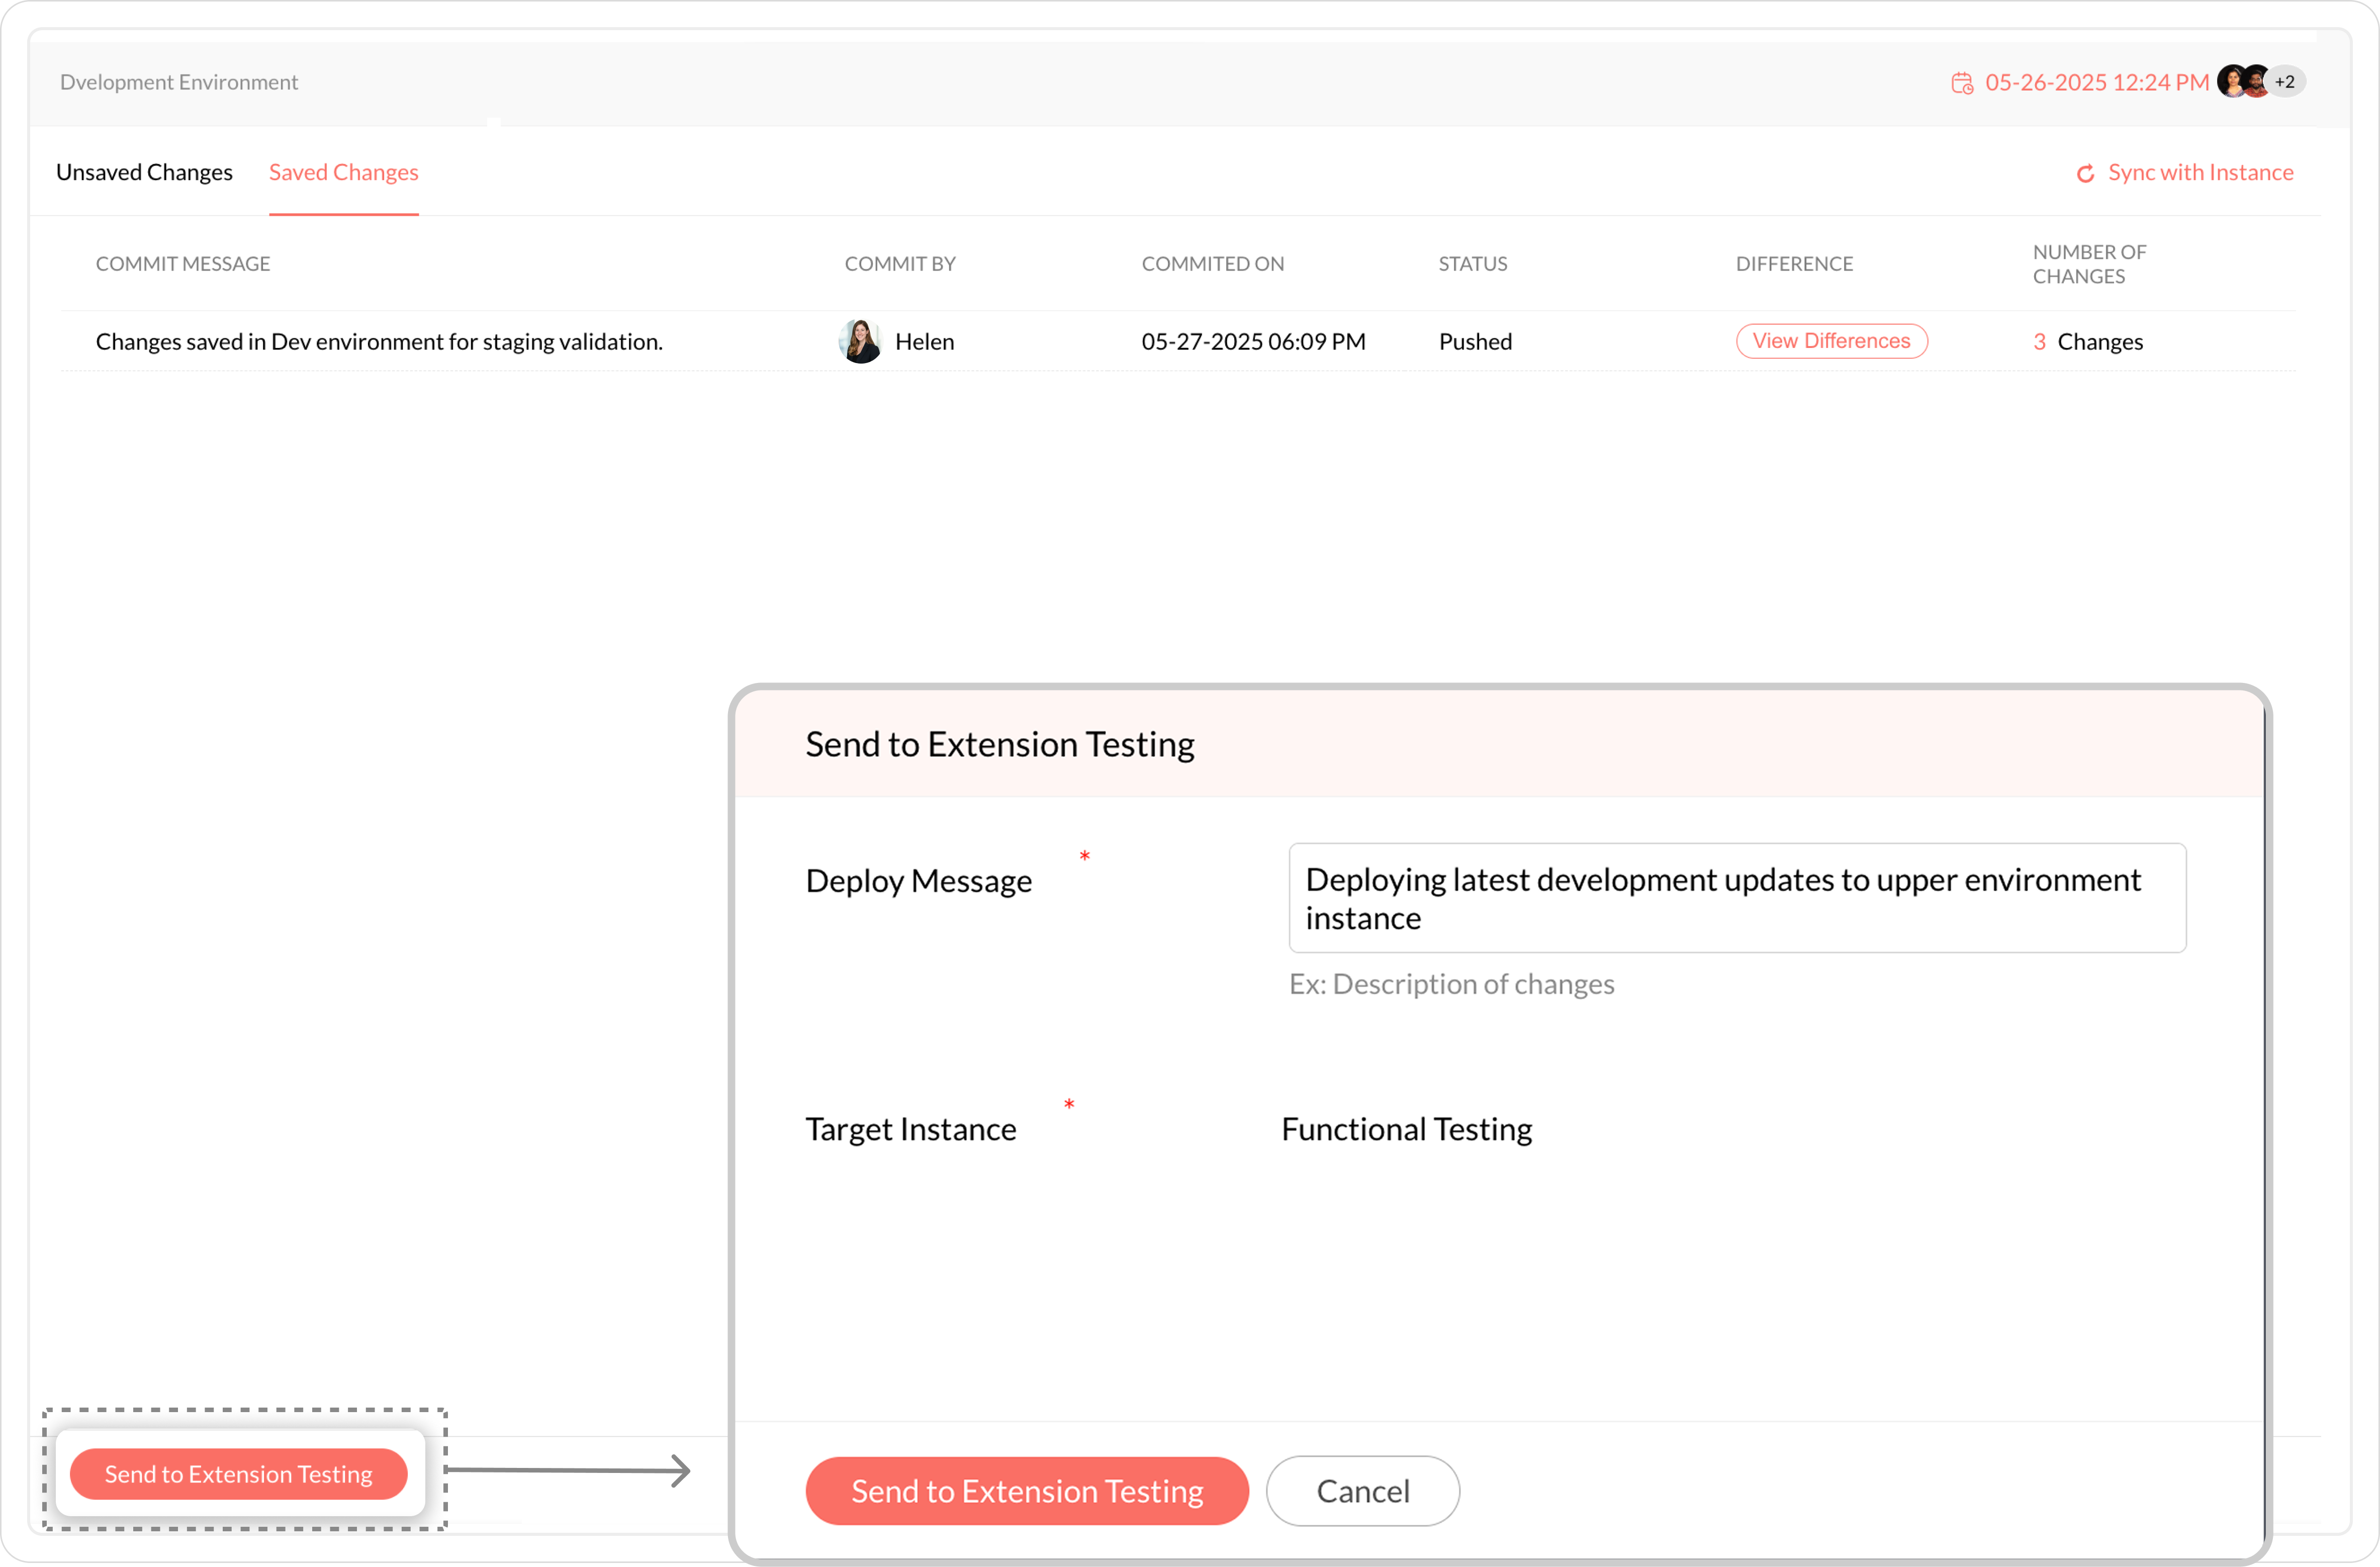Select the commit message row text

point(379,342)
